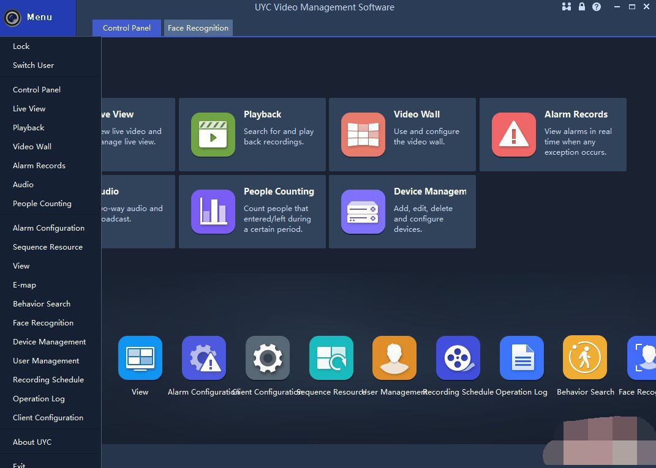Open the Video Wall grid icon
The image size is (656, 468).
click(363, 135)
